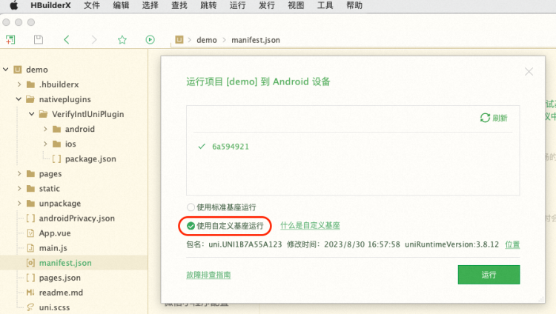Click the android folder icon
This screenshot has height=314, width=556.
(x=57, y=129)
